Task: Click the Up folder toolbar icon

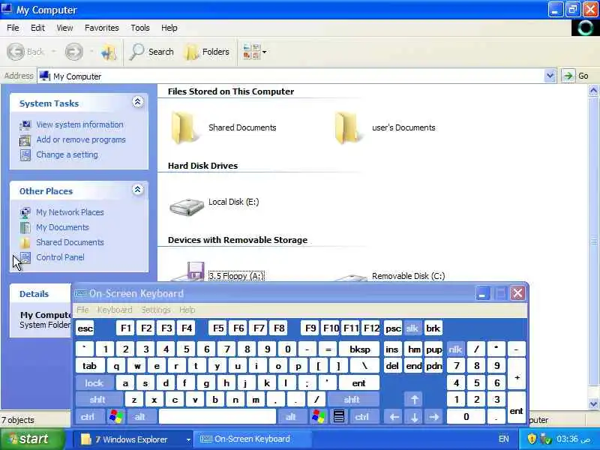Action: [x=109, y=52]
